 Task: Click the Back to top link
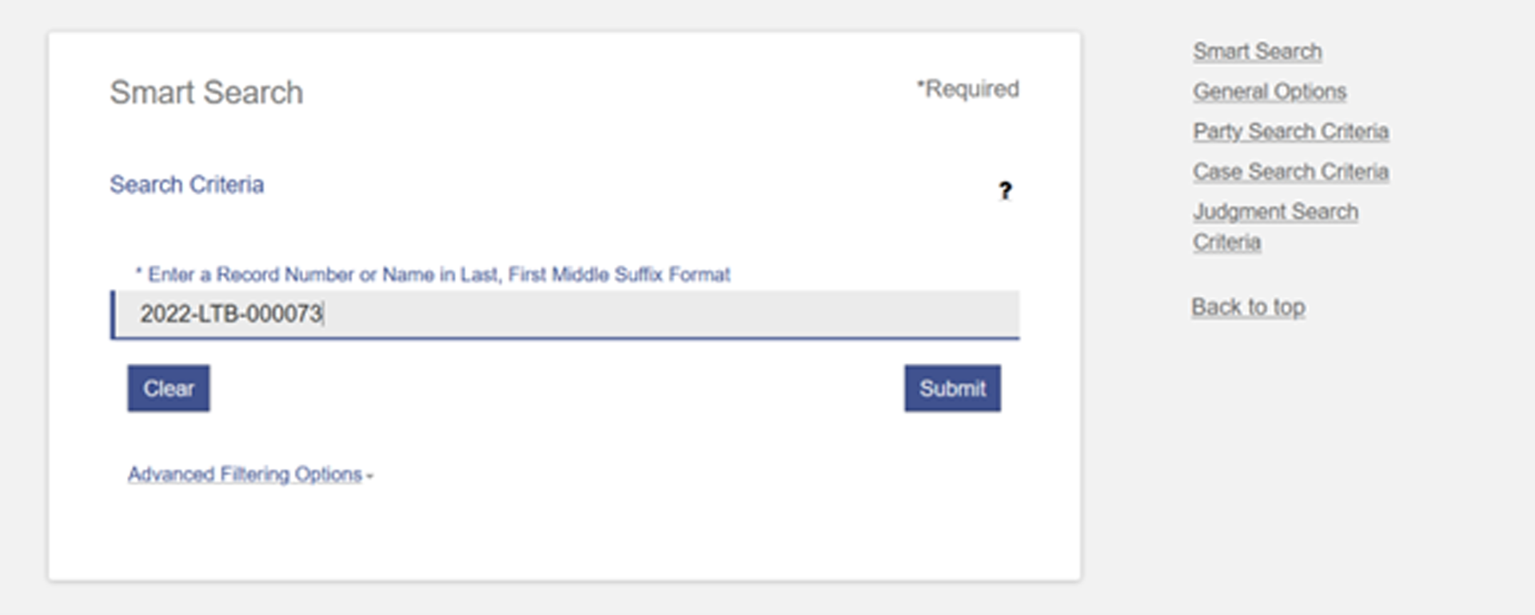point(1248,307)
